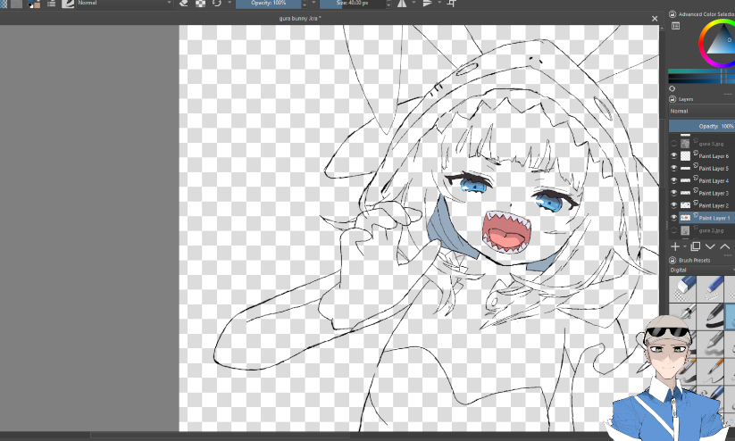
Task: Select the gura bunny.kra document tab
Action: pyautogui.click(x=300, y=18)
